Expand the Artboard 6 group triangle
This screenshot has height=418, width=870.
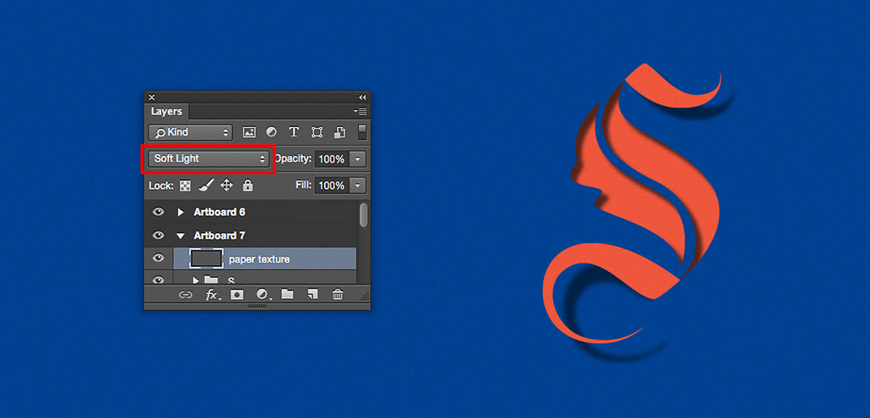(181, 212)
